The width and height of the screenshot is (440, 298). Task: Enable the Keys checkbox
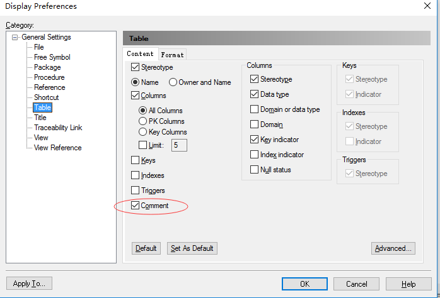[x=135, y=160]
